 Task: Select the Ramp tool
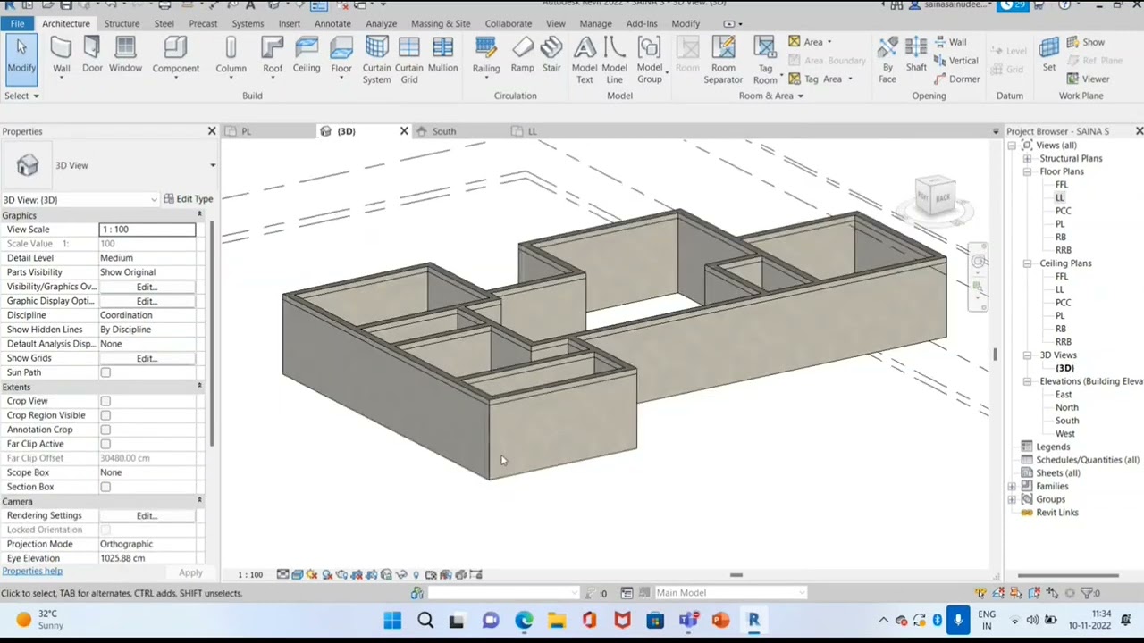point(522,54)
